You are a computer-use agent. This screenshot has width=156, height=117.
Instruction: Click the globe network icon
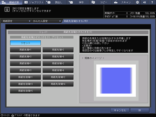coord(137,2)
